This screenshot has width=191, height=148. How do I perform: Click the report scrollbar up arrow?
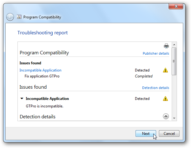174,44
